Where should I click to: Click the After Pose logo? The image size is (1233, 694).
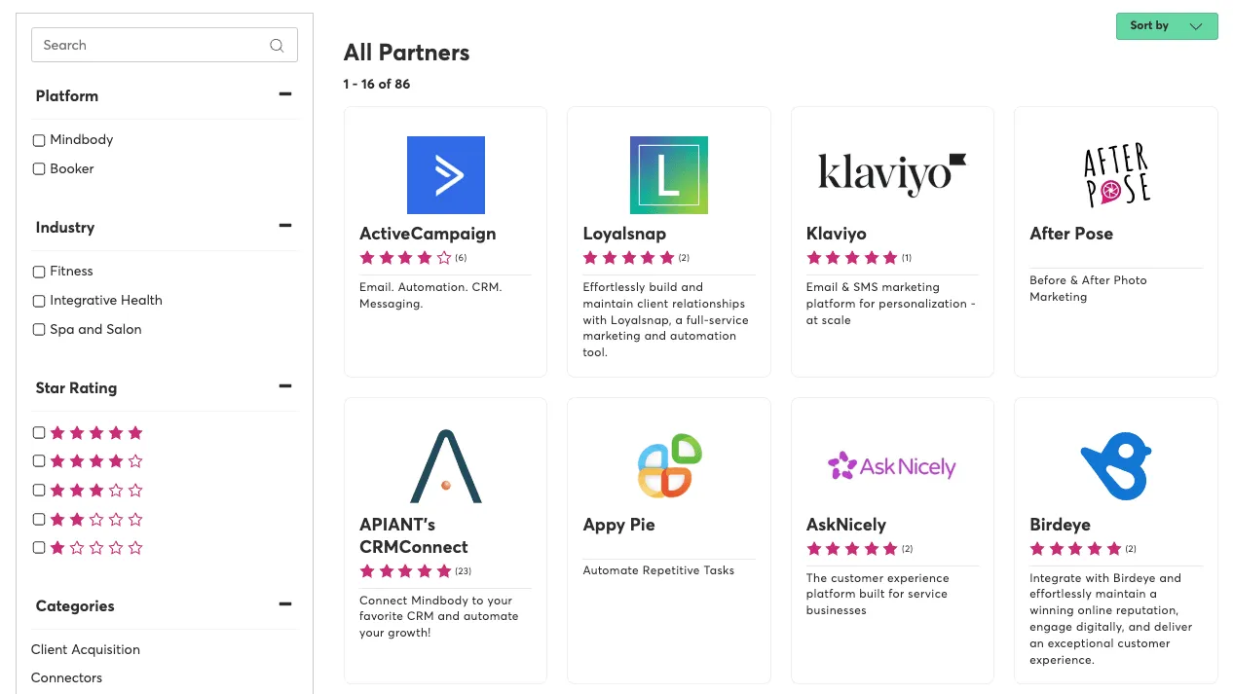point(1116,175)
